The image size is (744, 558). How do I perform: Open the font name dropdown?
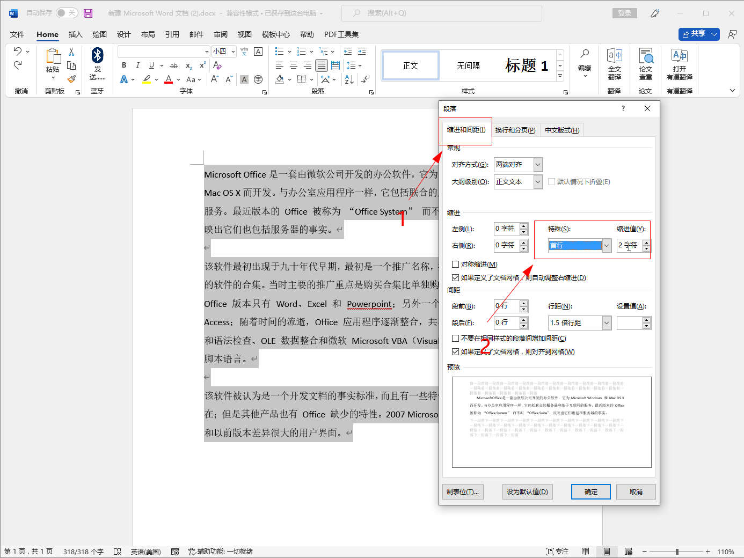207,52
